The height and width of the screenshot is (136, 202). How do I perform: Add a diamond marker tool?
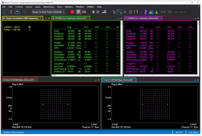point(125,12)
